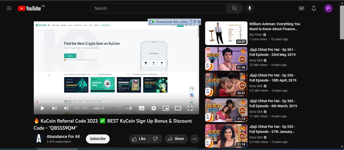
Task: Click the Download this video button
Action: (171, 22)
